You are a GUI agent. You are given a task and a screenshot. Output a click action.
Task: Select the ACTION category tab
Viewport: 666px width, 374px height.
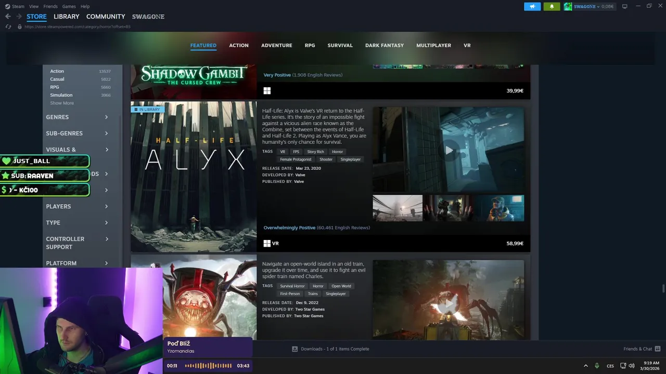tap(239, 46)
